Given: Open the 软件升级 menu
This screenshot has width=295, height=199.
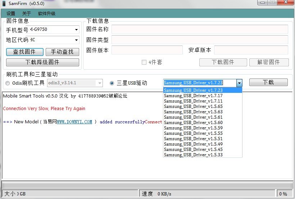Looking at the screenshot, I should click(47, 14).
